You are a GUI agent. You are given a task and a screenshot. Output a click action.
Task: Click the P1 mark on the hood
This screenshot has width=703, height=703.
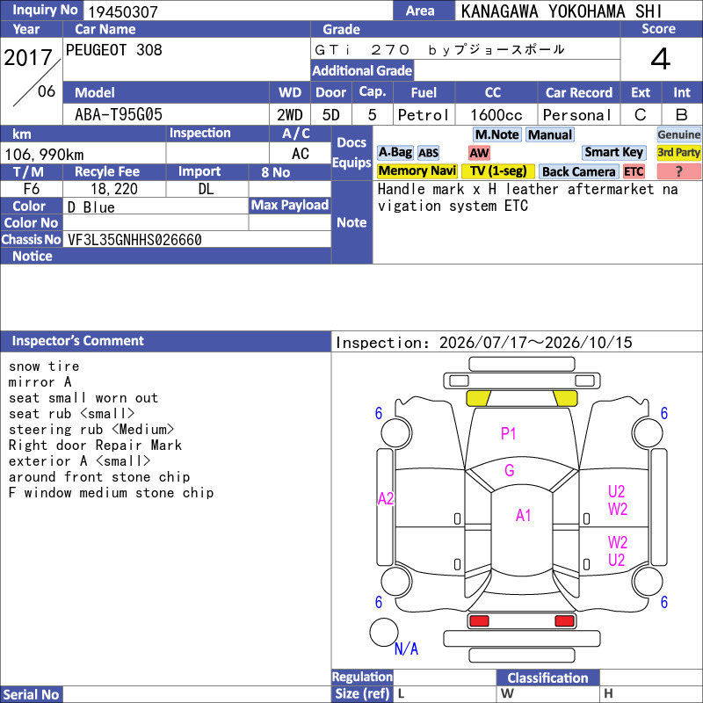point(508,433)
